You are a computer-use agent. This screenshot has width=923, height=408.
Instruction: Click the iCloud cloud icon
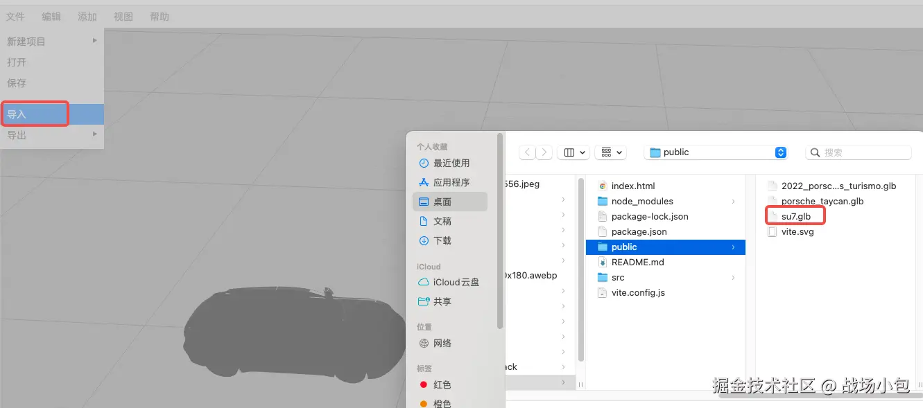tap(424, 282)
